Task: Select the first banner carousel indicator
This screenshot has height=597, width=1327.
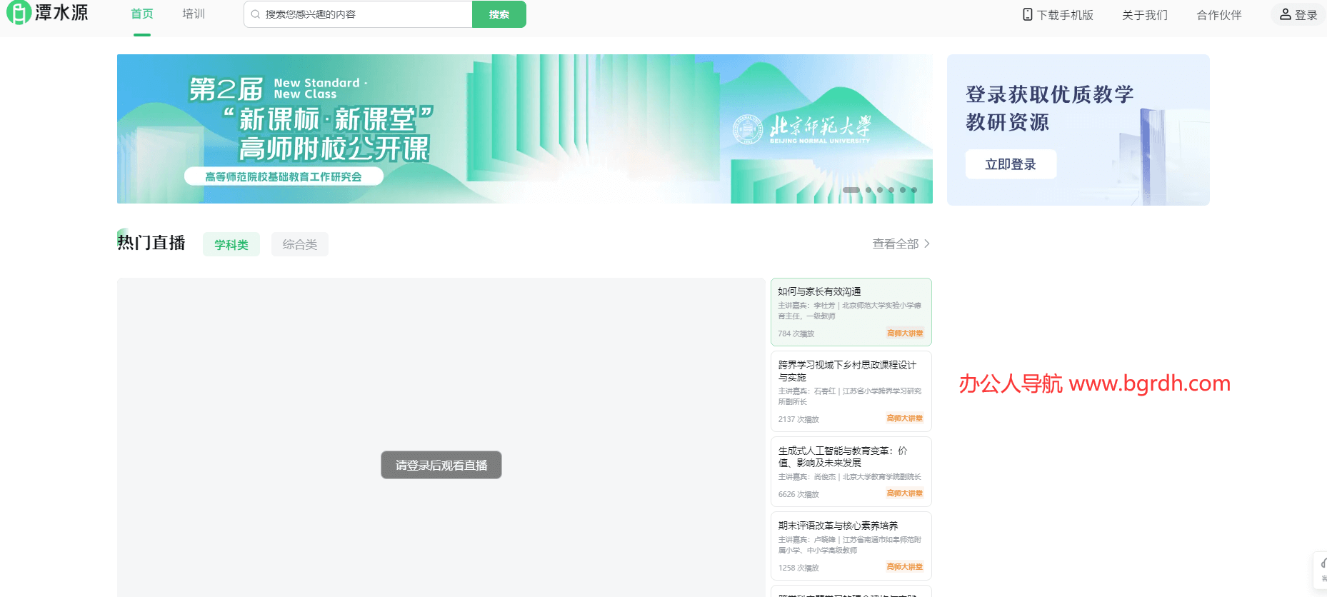Action: pos(851,190)
